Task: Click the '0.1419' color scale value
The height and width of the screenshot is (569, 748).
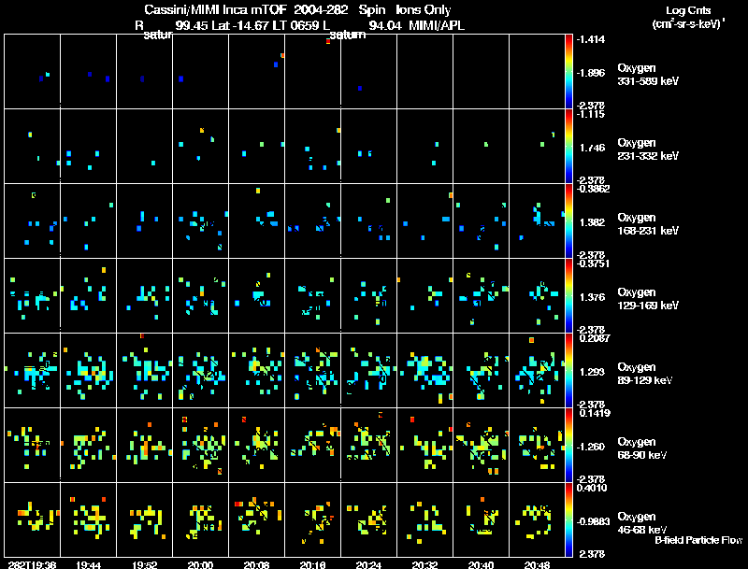Action: point(593,413)
